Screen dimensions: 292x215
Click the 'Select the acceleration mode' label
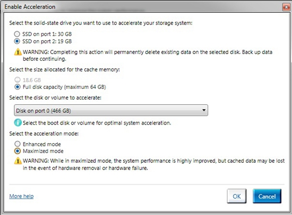click(44, 134)
